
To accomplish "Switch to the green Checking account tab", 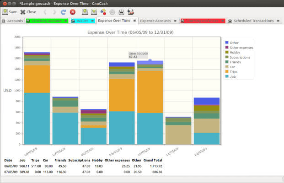I will click(47, 21).
